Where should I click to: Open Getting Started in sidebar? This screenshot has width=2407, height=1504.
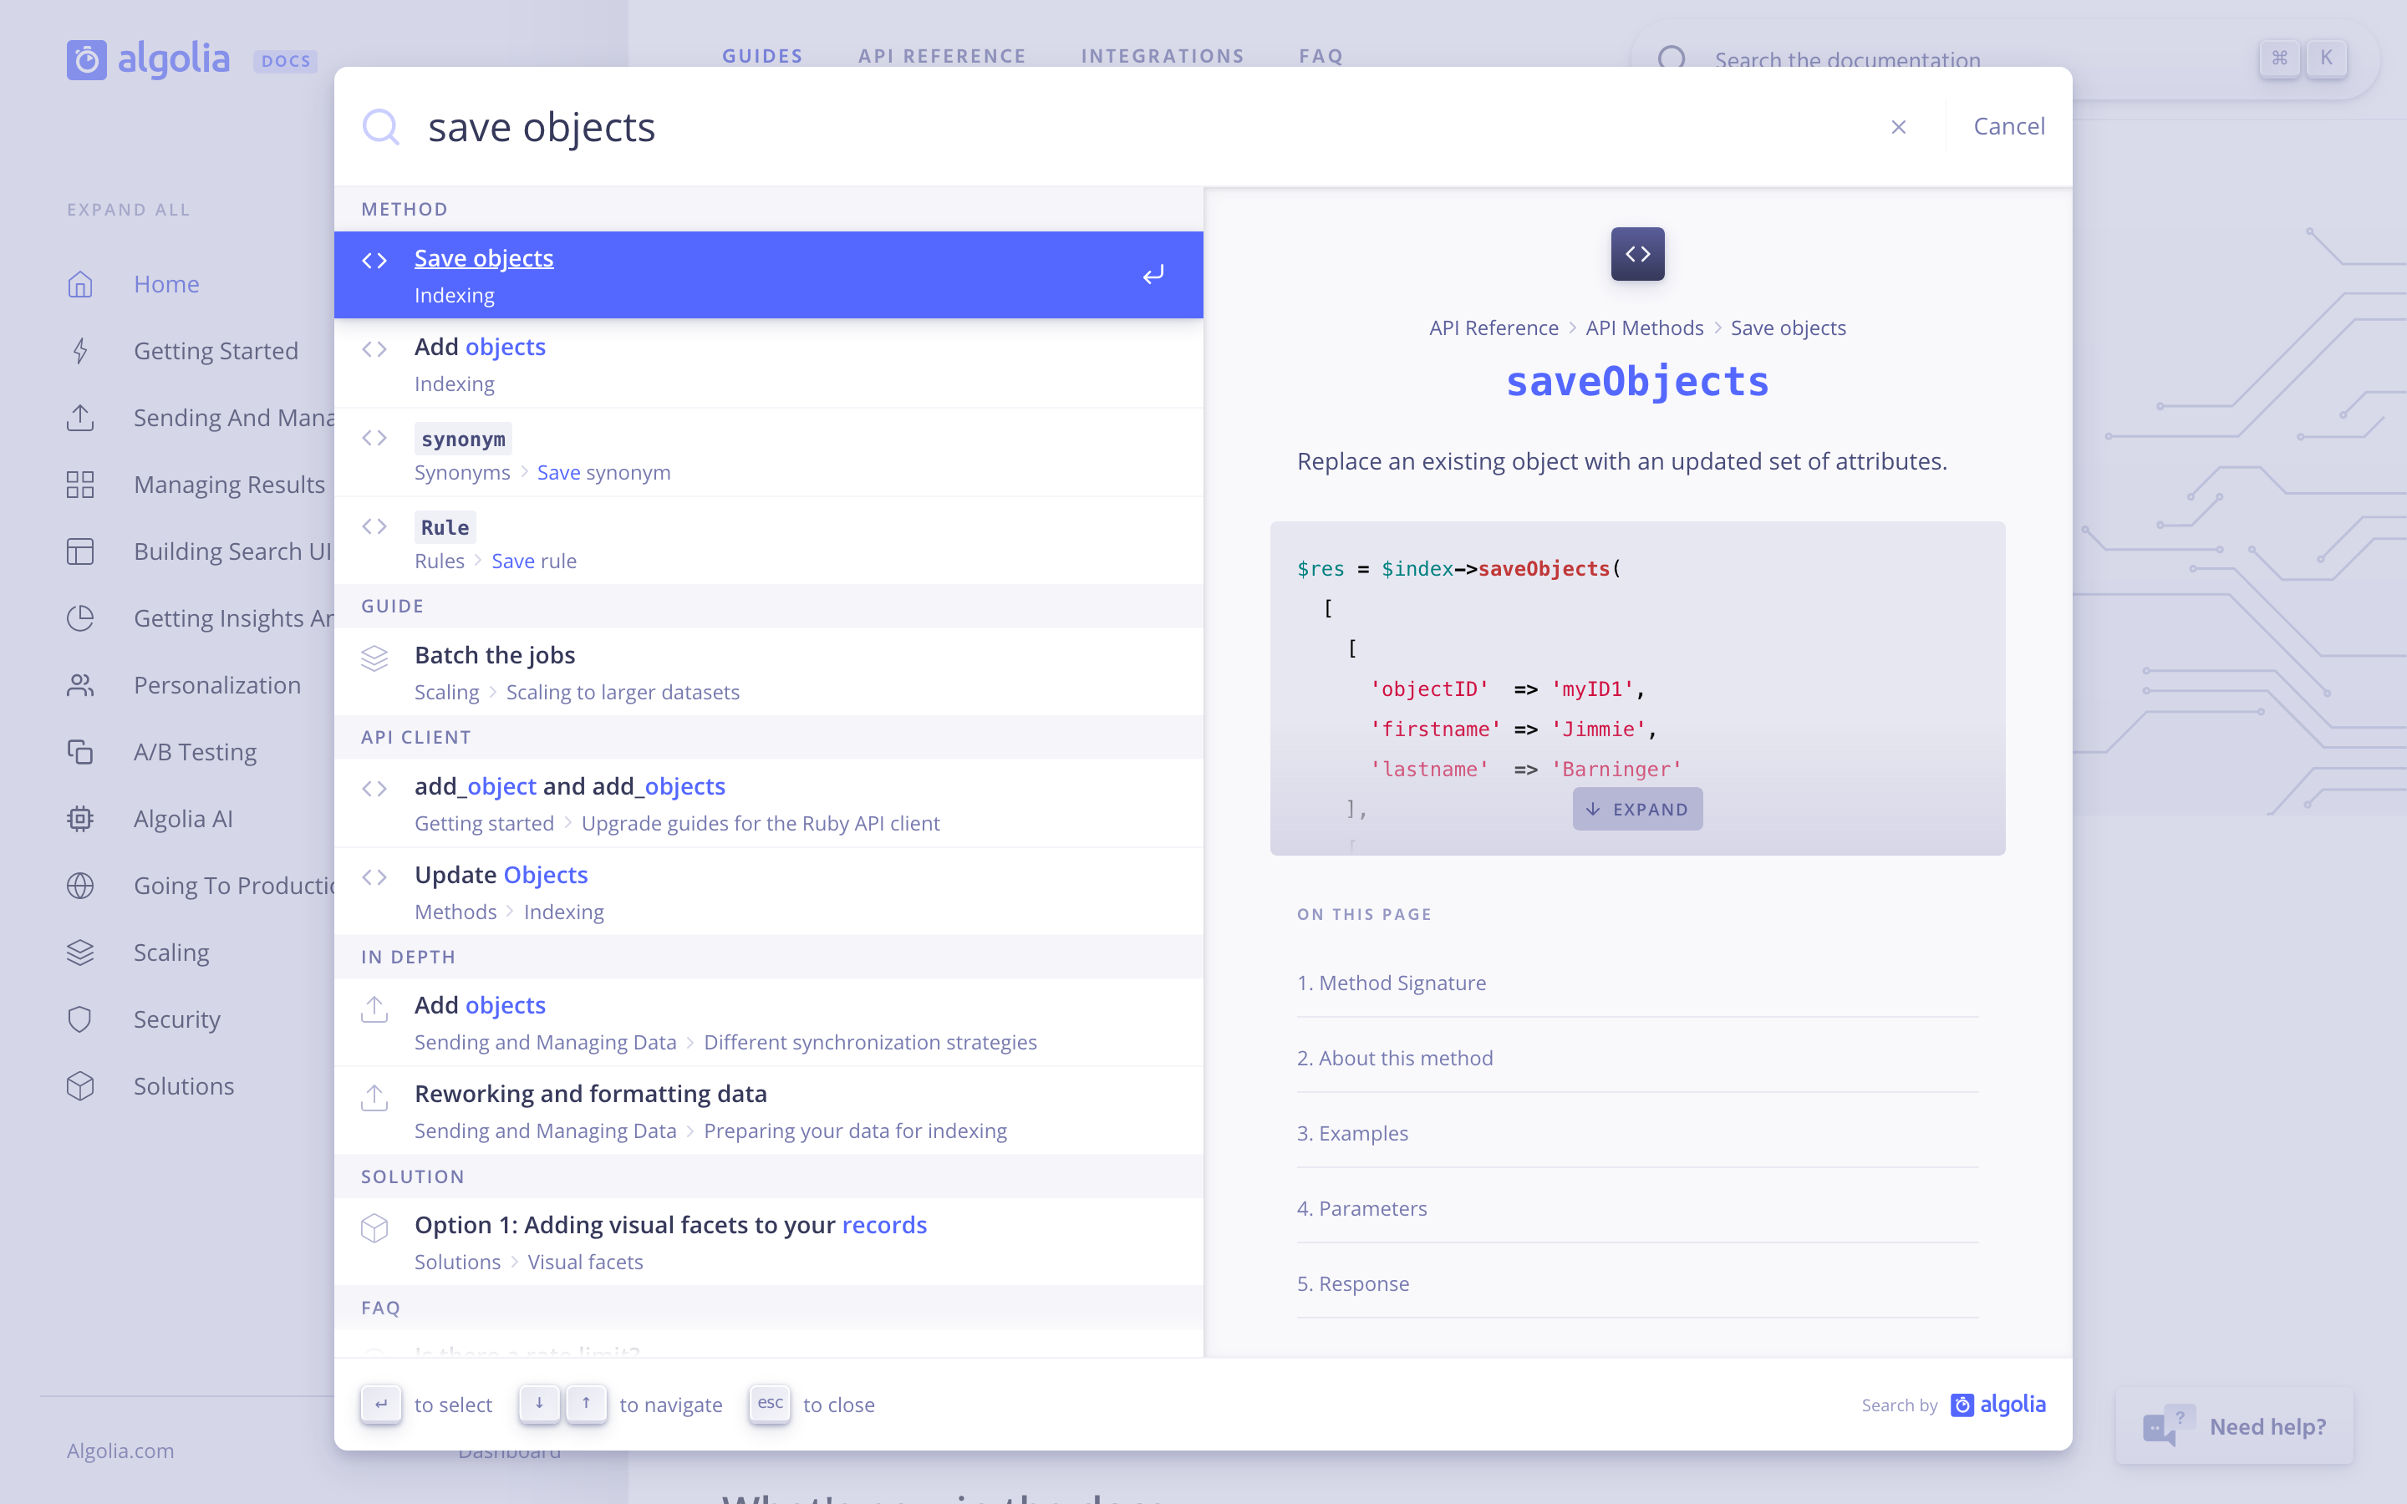[216, 350]
